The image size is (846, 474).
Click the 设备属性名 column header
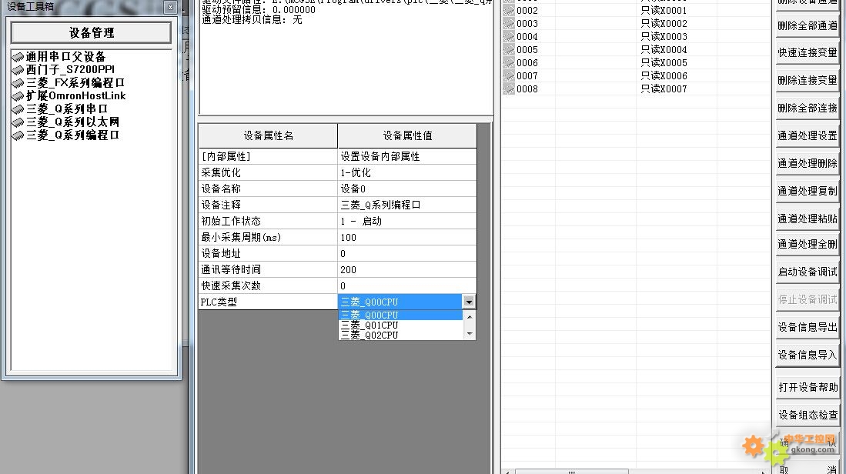point(268,136)
